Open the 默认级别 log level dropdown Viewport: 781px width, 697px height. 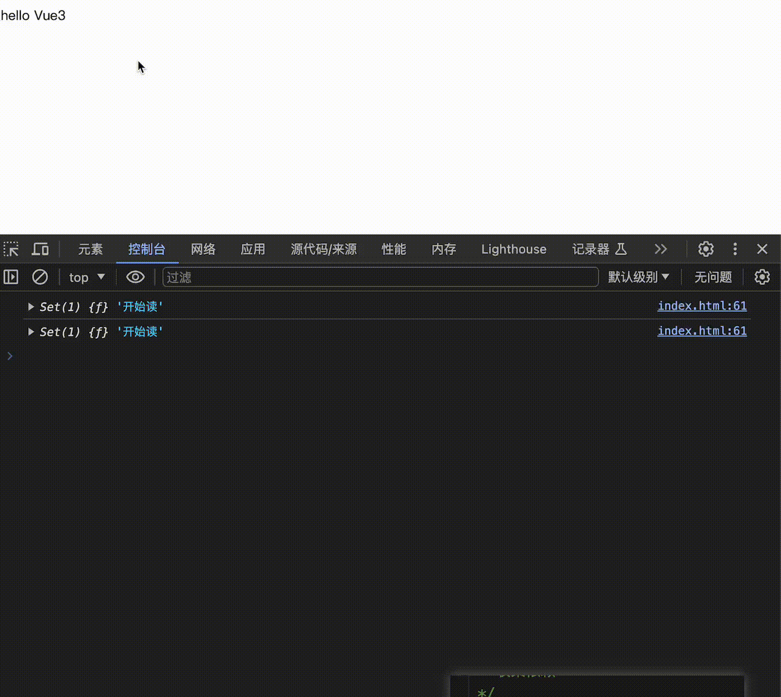coord(638,277)
